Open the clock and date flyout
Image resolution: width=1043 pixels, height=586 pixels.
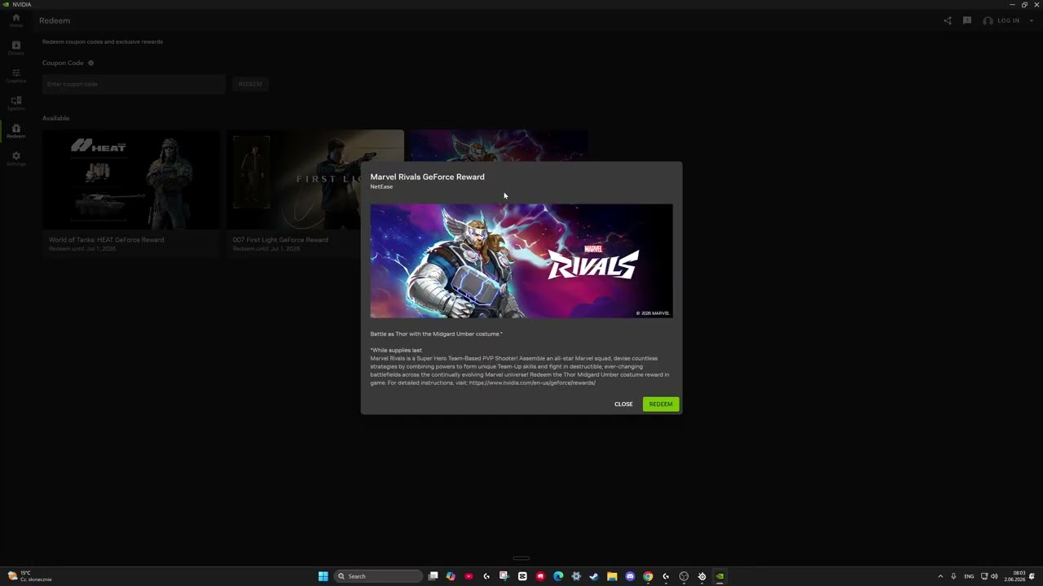(x=1015, y=576)
